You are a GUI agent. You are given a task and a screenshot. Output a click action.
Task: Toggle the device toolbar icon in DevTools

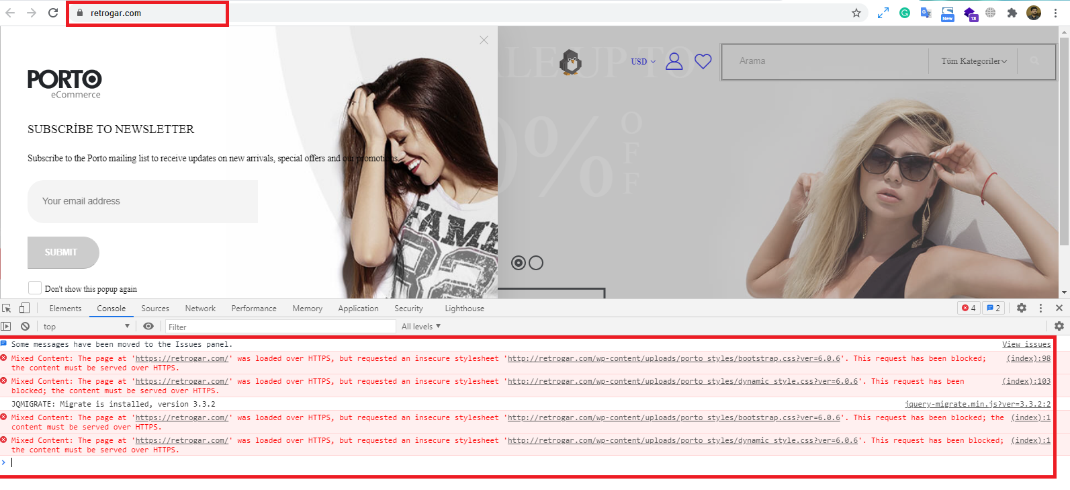pos(24,308)
